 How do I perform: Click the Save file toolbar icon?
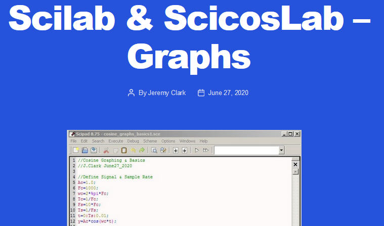point(94,150)
